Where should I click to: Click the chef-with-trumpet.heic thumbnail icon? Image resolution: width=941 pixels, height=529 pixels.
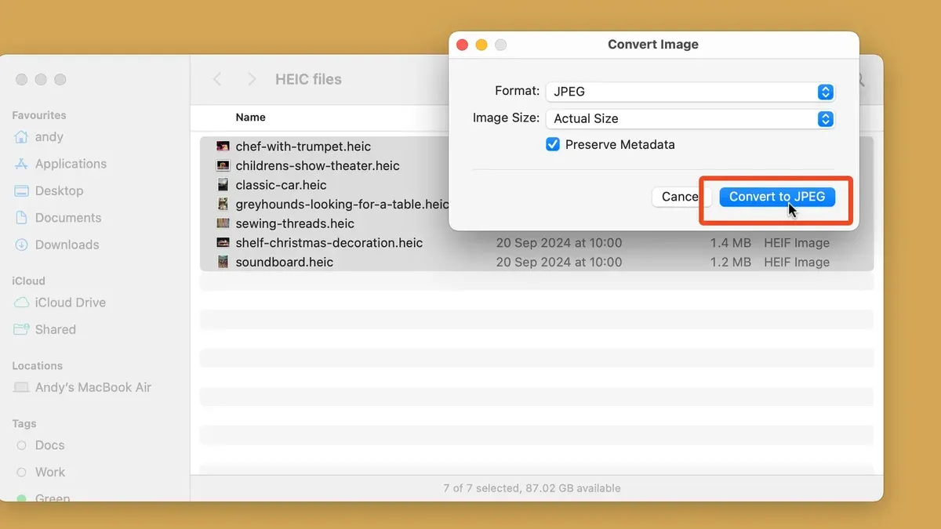click(x=223, y=147)
